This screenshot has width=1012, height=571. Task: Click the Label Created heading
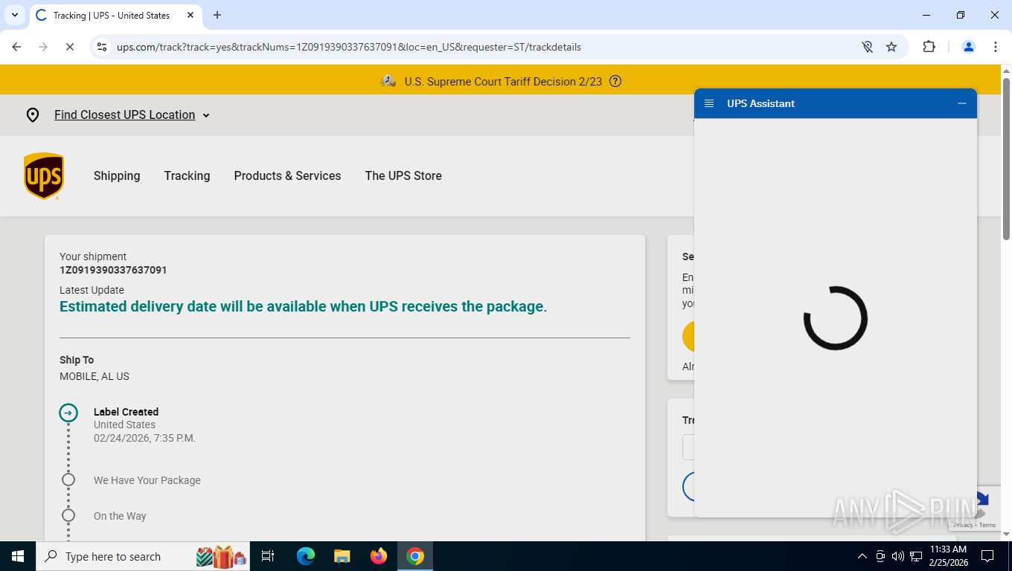pos(126,412)
